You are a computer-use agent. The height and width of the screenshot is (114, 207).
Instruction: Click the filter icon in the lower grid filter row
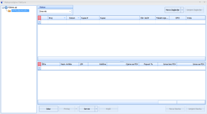[39, 68]
